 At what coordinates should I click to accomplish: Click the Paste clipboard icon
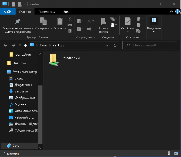click(60, 21)
